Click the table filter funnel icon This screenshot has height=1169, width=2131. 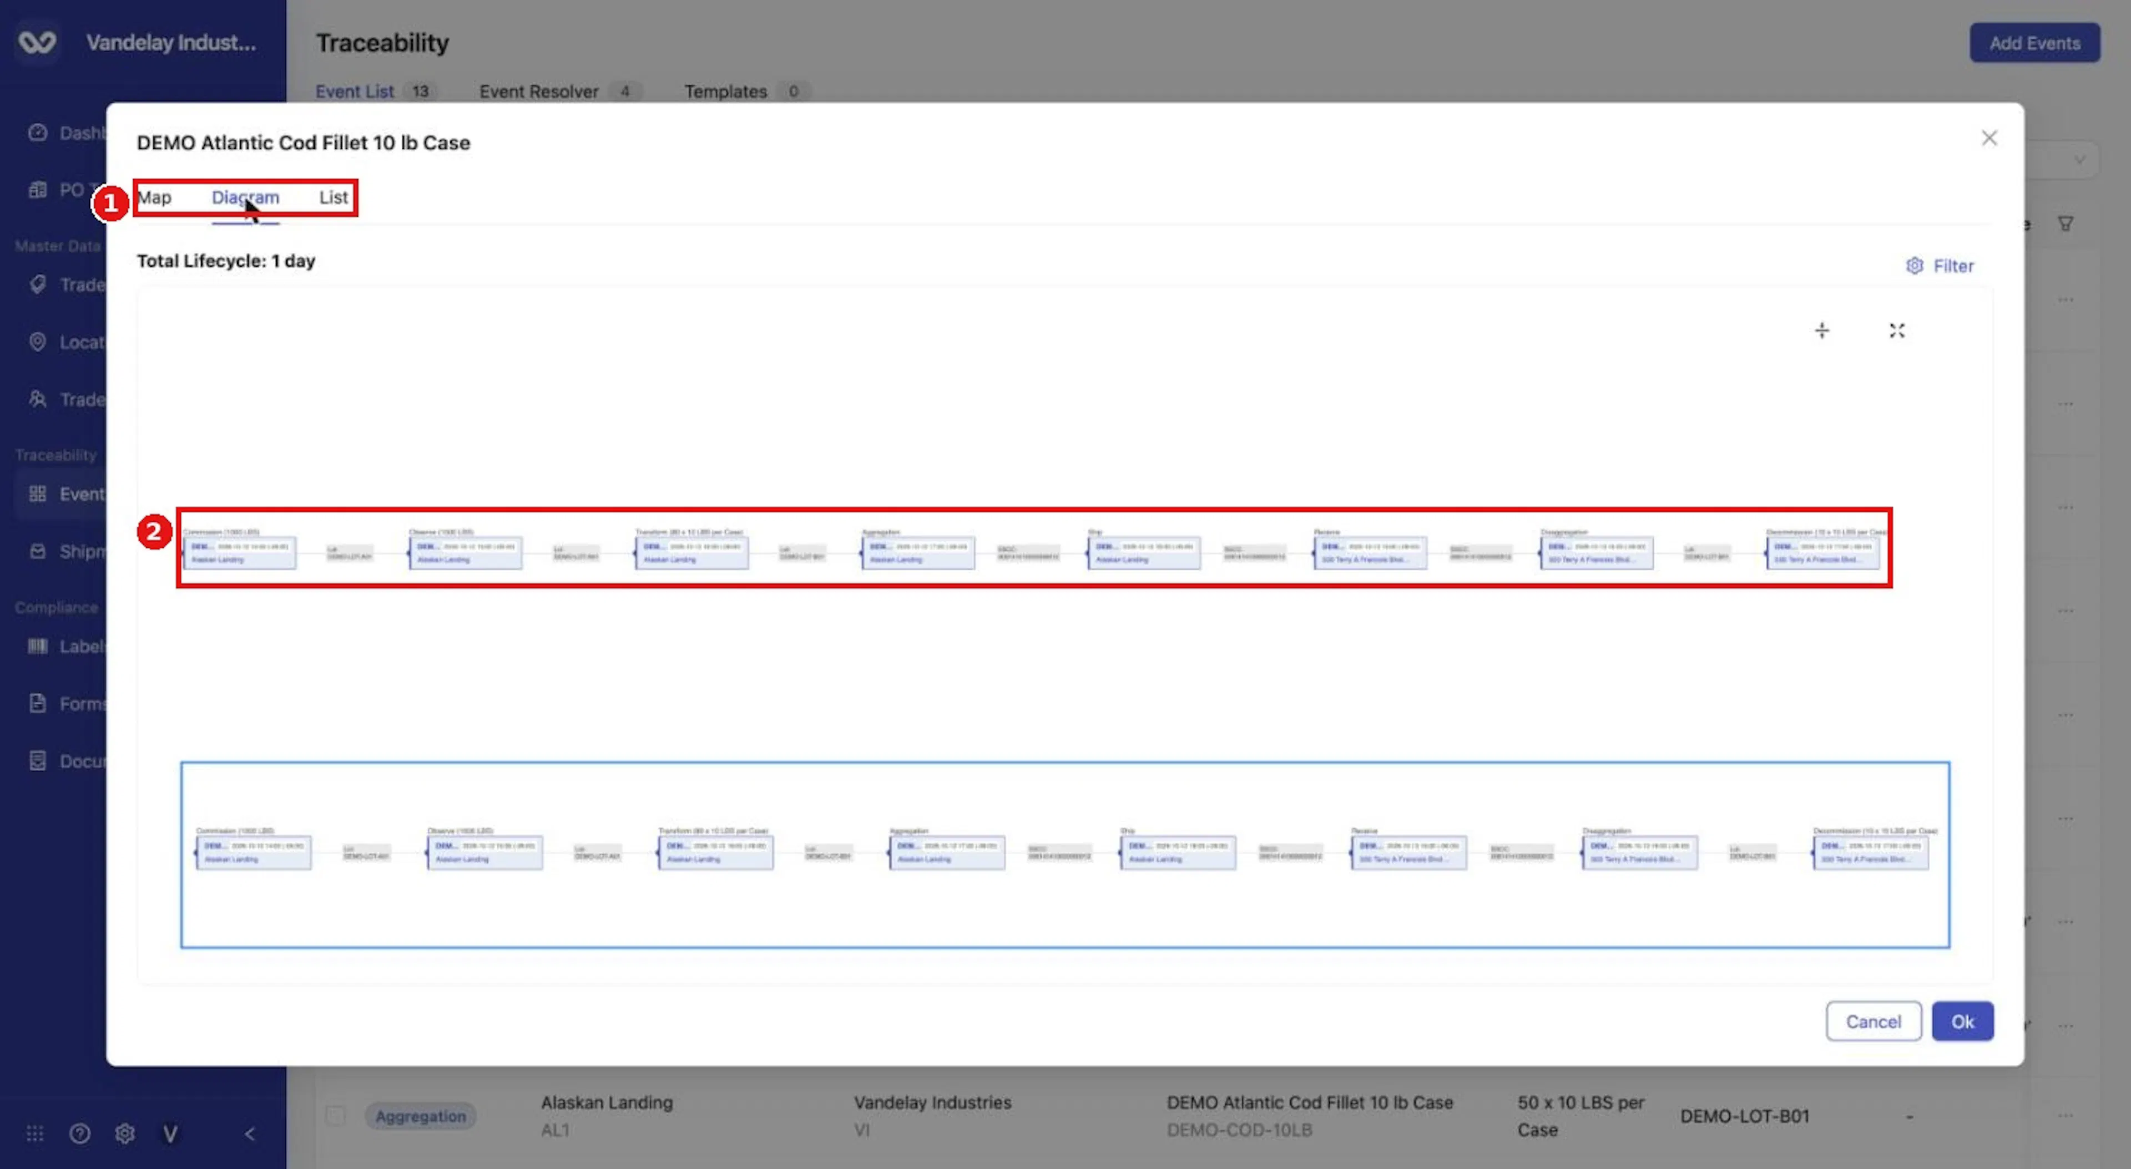pos(2065,223)
